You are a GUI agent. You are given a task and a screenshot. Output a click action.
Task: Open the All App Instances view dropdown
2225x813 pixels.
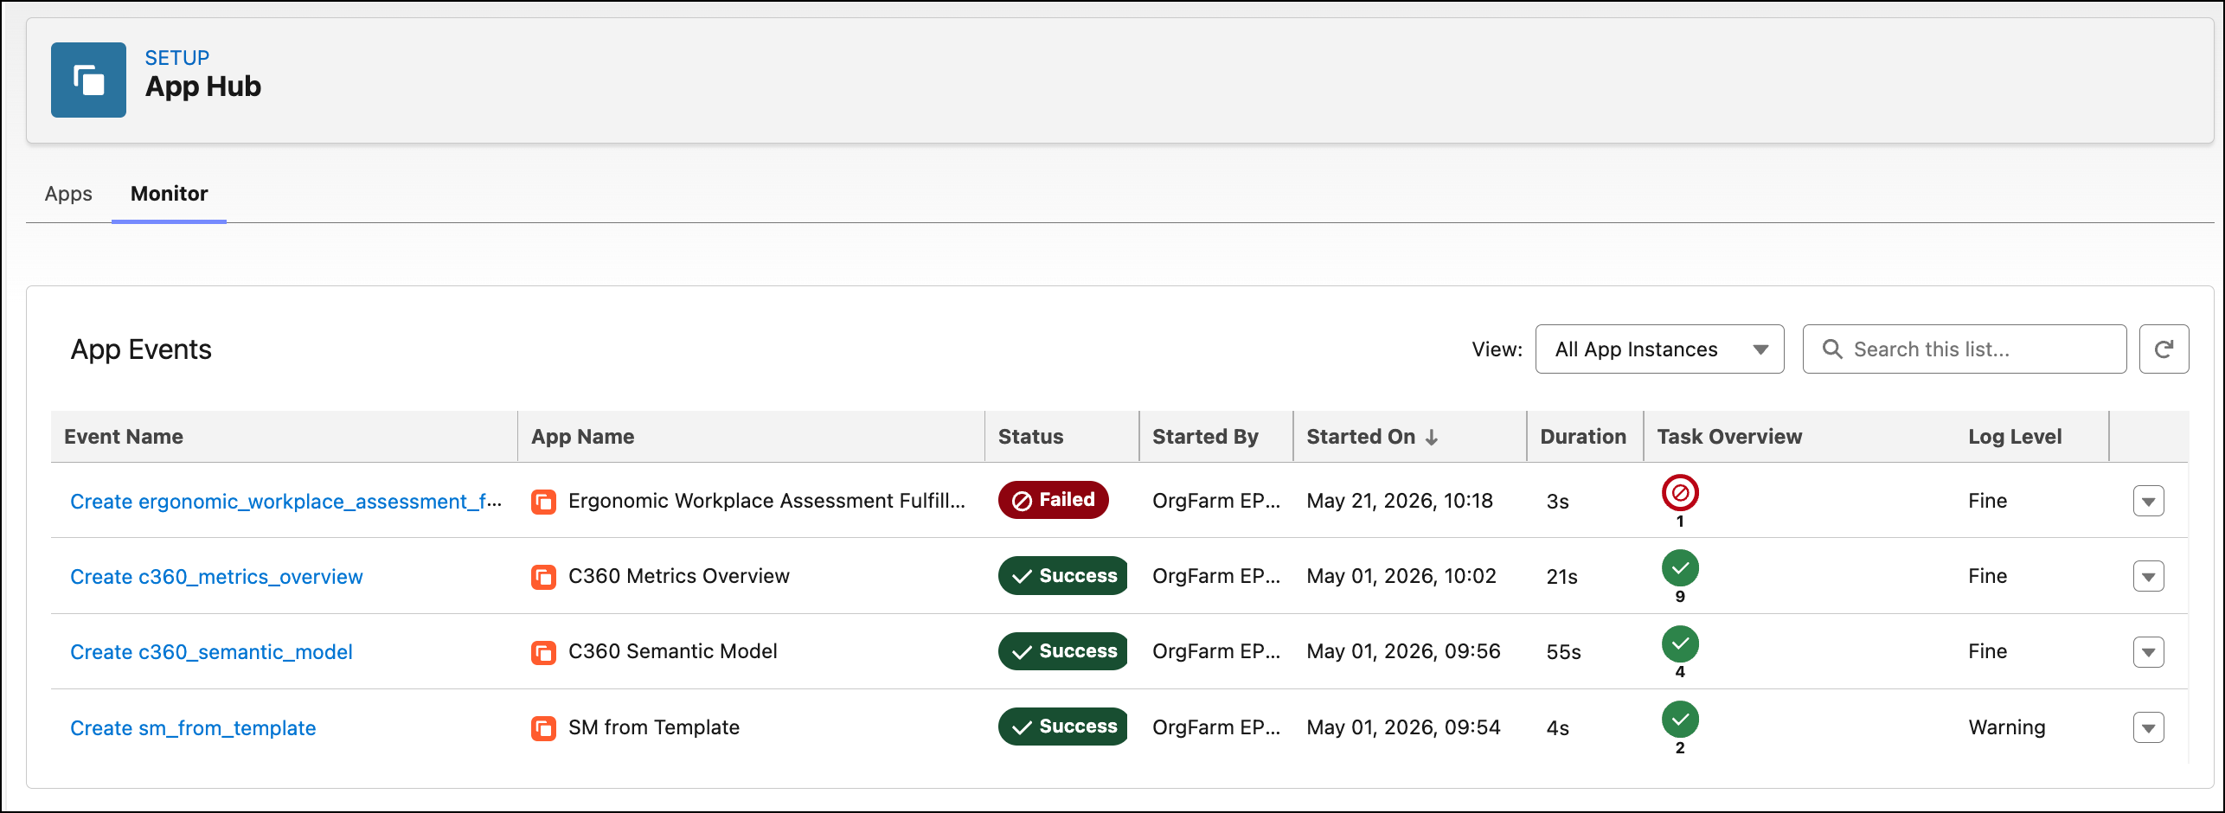[1659, 349]
